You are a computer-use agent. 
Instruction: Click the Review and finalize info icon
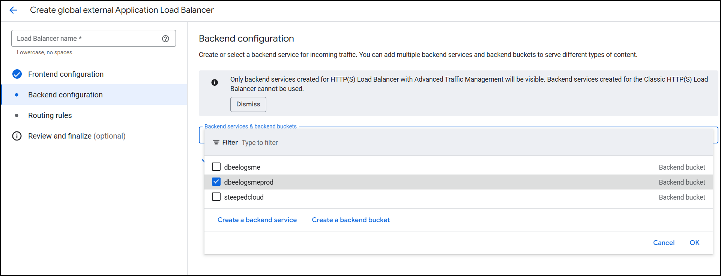point(17,136)
